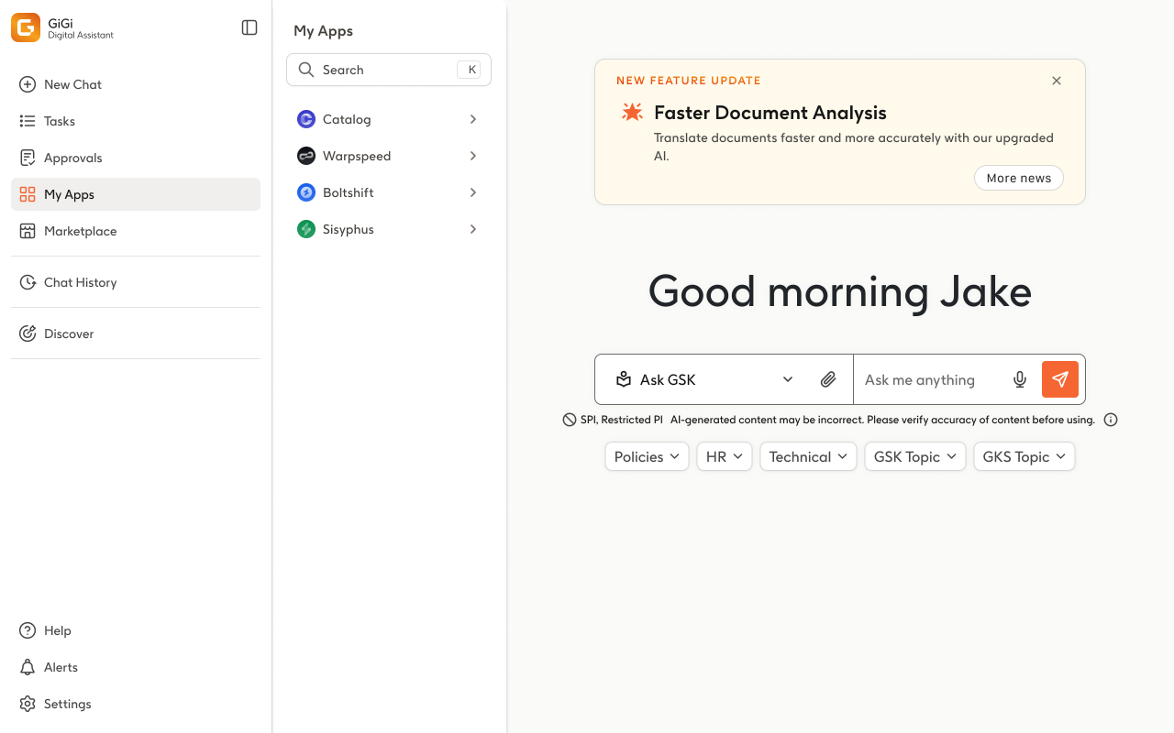Open the Marketplace
Screen dimensions: 1174x733
(136, 231)
